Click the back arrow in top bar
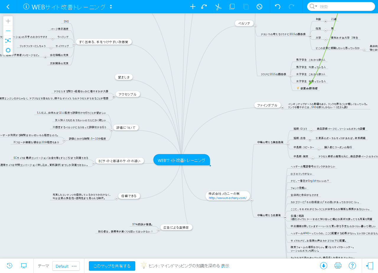Screen dimensions: 378x273 [x=8, y=7]
